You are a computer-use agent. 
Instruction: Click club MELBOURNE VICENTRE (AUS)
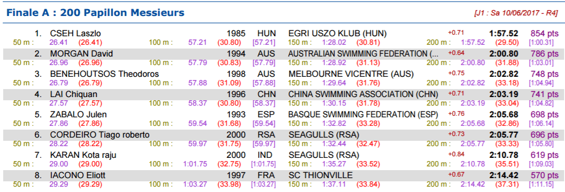(x=351, y=74)
